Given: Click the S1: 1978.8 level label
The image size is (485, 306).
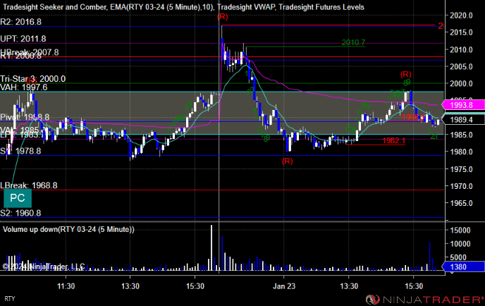Looking at the screenshot, I should [20, 151].
